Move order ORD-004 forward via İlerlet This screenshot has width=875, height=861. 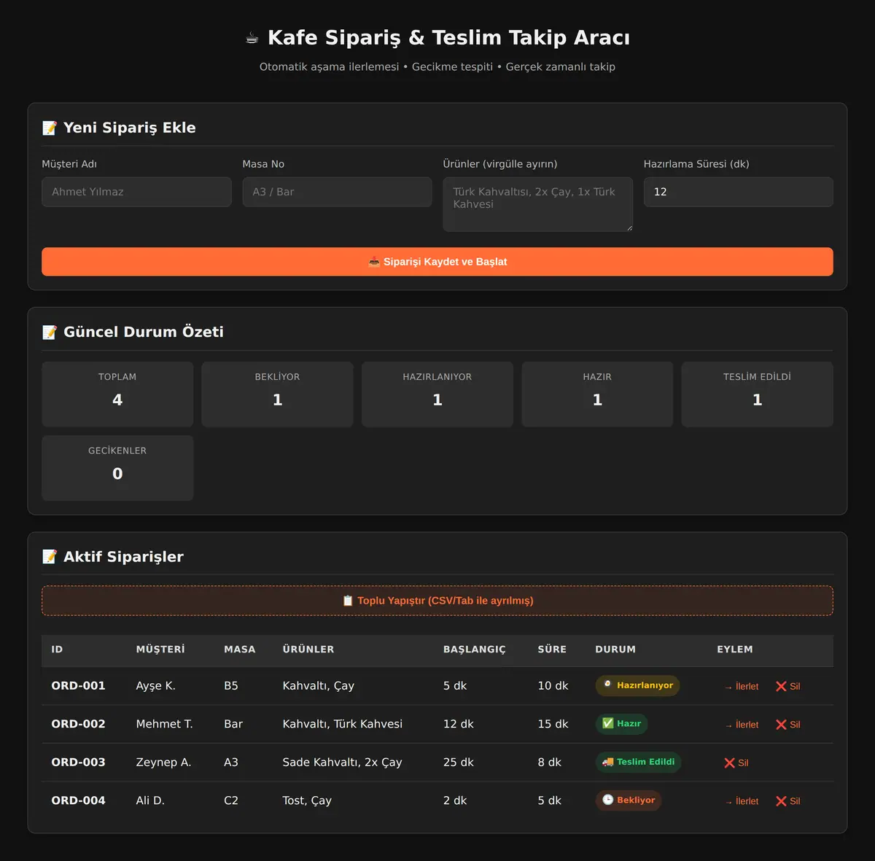point(742,801)
